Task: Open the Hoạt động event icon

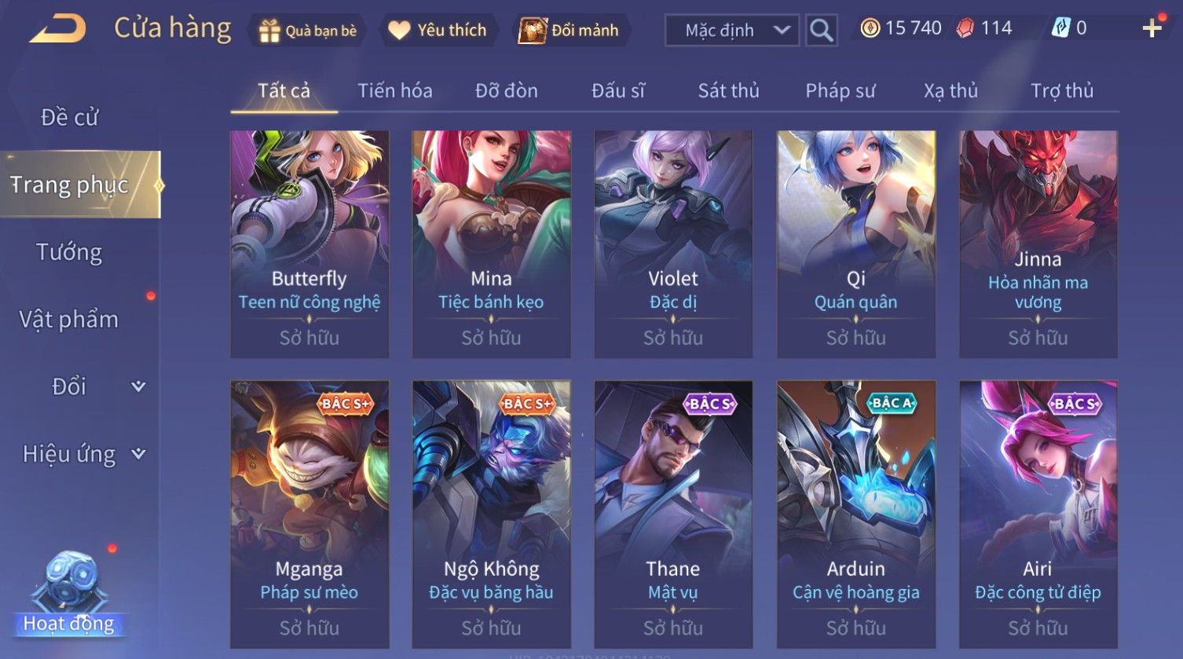Action: pos(69,594)
